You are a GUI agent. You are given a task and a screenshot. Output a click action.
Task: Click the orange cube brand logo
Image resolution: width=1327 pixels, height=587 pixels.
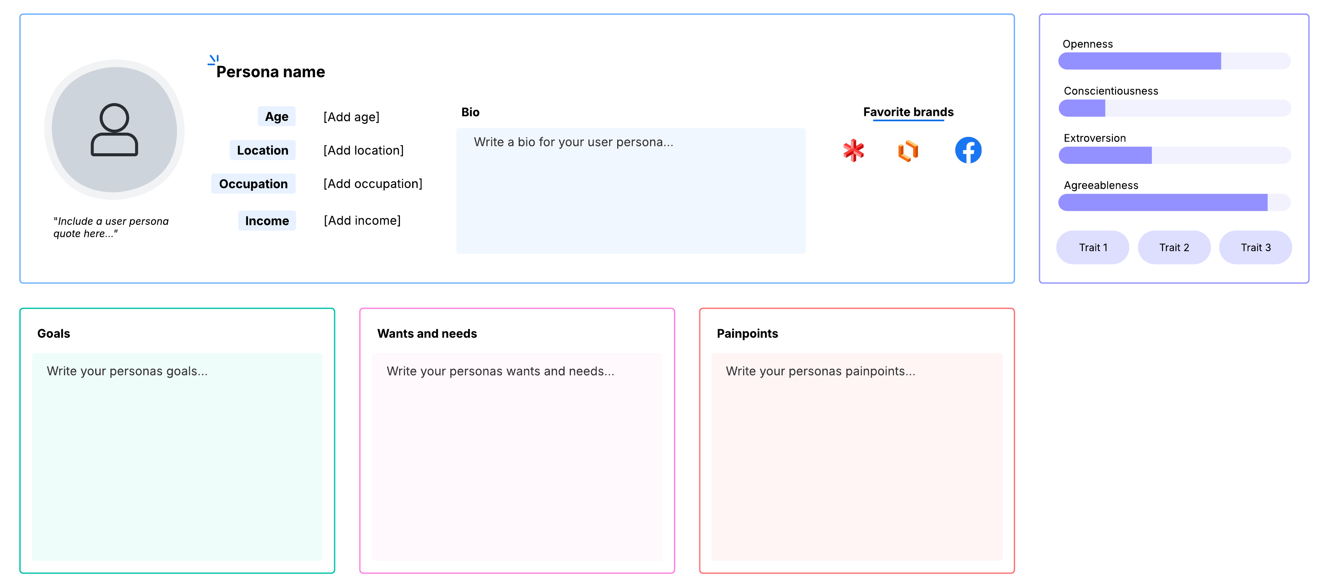pyautogui.click(x=909, y=150)
